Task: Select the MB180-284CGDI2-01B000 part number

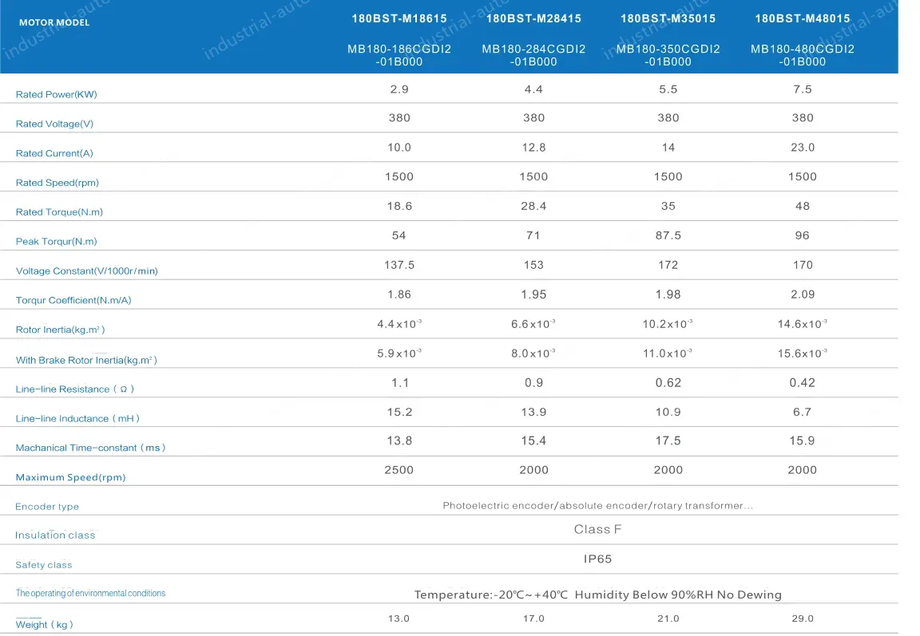Action: 533,55
